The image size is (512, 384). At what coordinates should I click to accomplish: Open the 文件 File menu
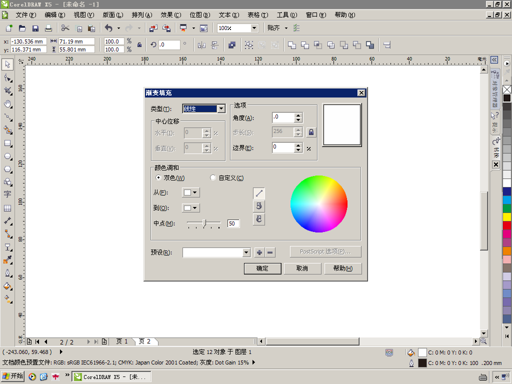pyautogui.click(x=26, y=15)
